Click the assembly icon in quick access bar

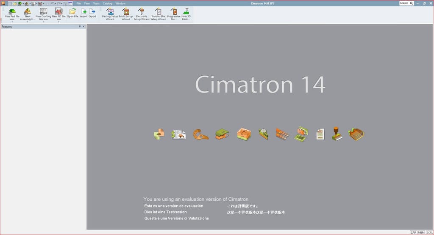[27, 3]
